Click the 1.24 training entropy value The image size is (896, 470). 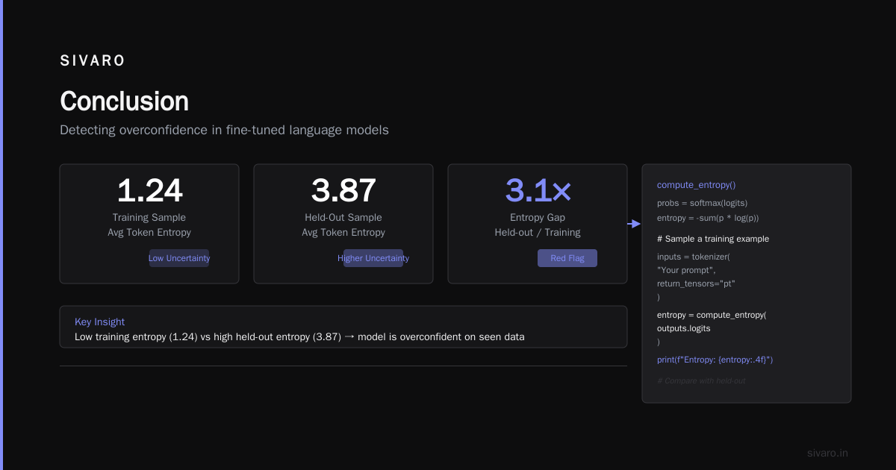[x=149, y=191]
